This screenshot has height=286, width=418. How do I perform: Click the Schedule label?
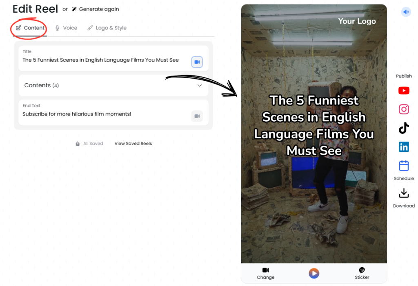[x=404, y=178]
